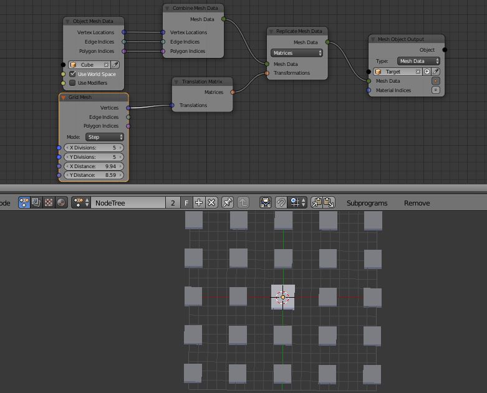Click the Grid Mesh Edge Indices output socket

[x=128, y=117]
